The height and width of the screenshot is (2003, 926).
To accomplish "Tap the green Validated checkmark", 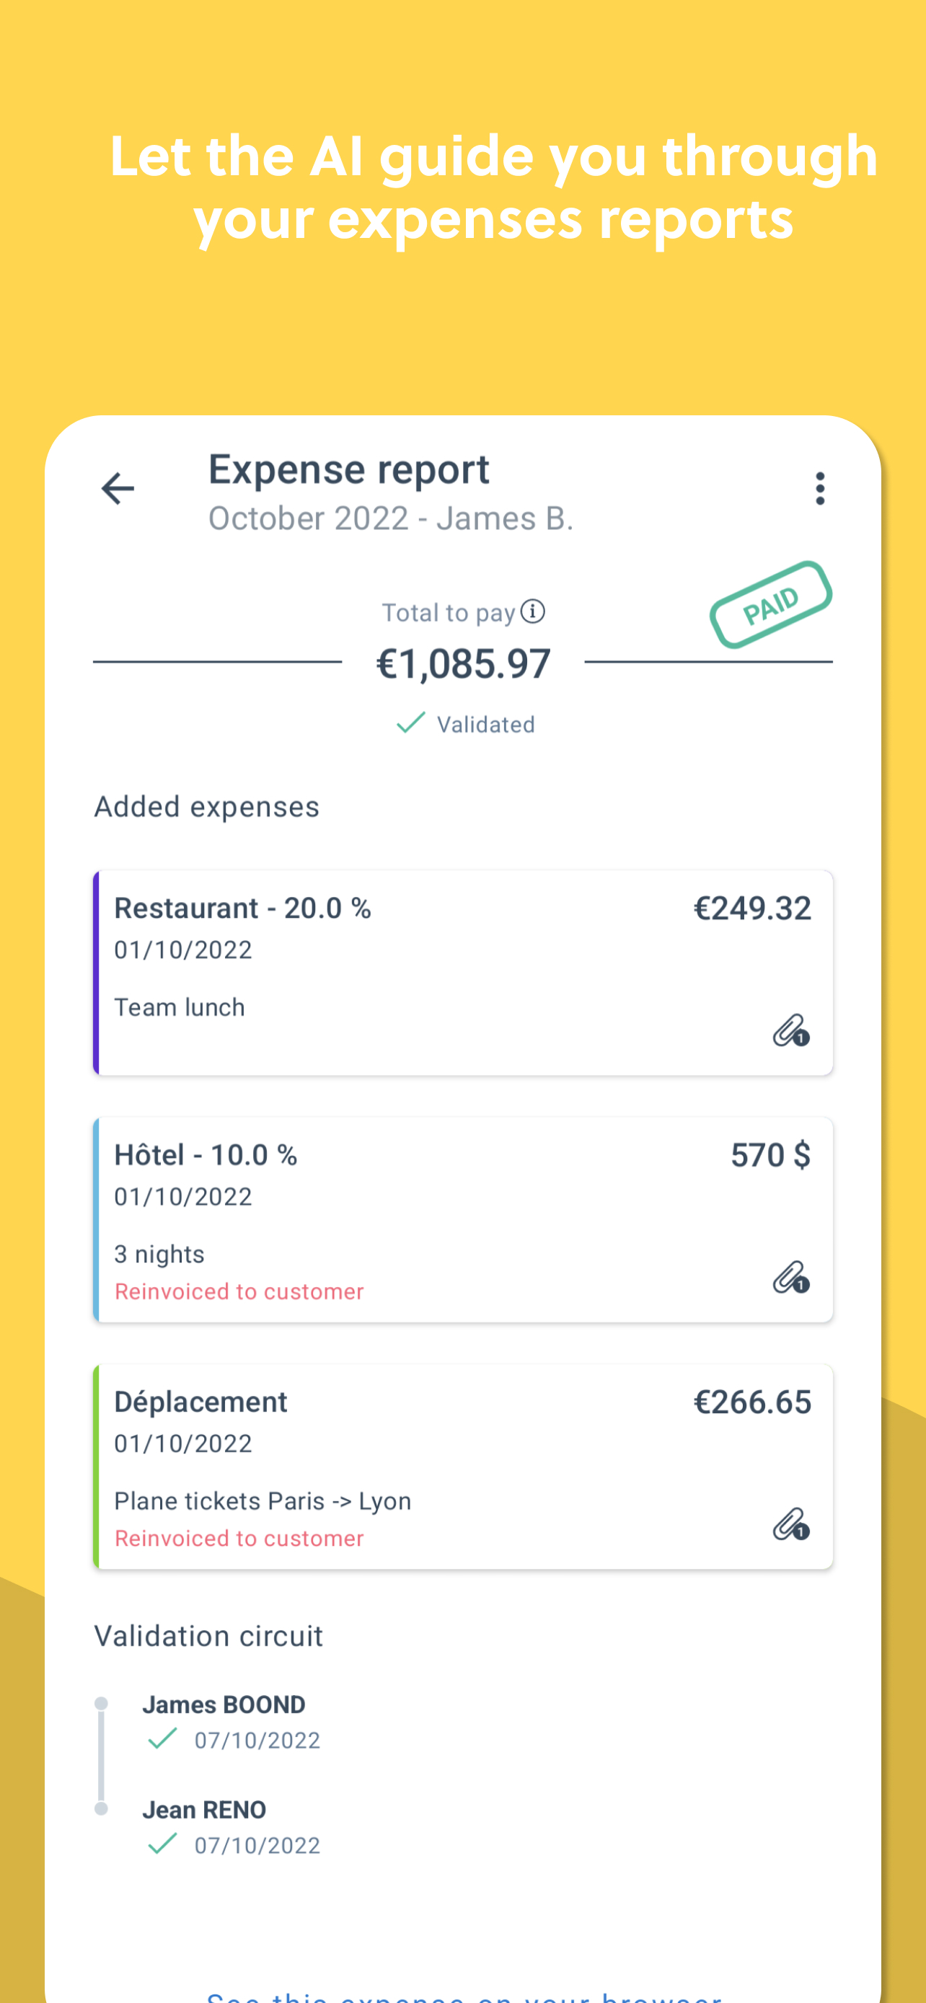I will (x=410, y=723).
